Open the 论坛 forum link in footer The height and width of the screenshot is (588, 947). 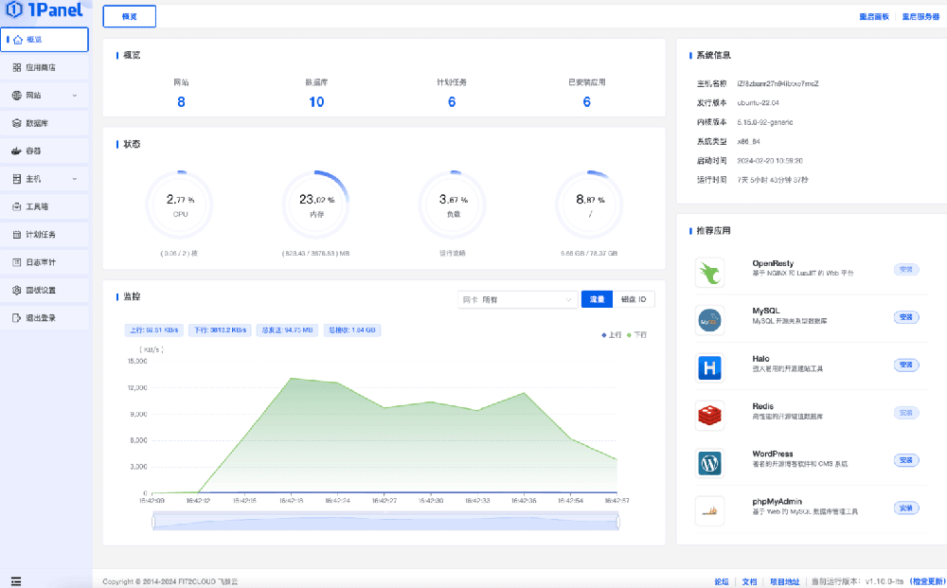click(x=721, y=582)
